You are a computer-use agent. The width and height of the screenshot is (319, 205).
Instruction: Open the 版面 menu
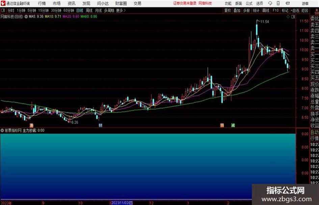(x=238, y=3)
